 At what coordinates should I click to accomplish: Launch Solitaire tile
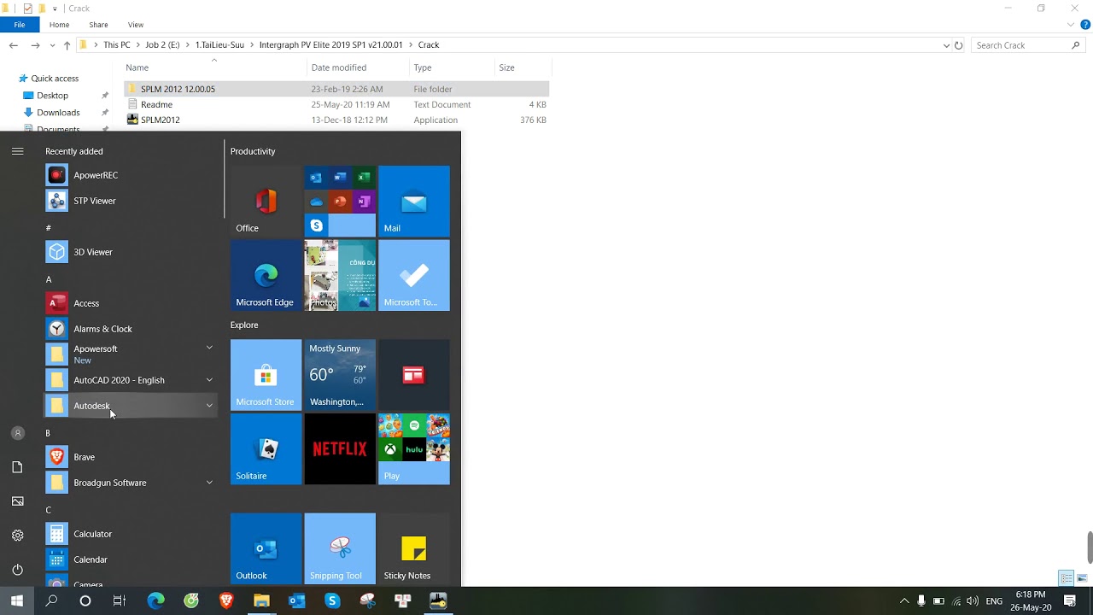pos(266,449)
